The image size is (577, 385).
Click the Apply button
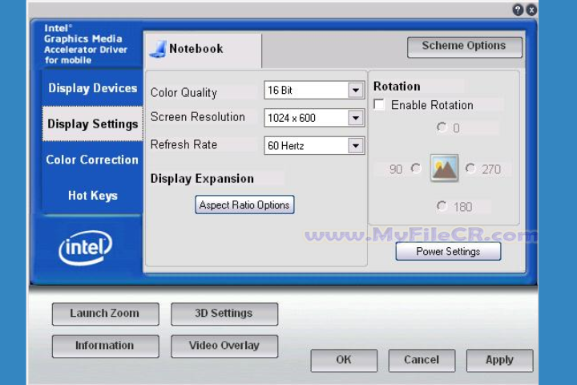coord(499,360)
